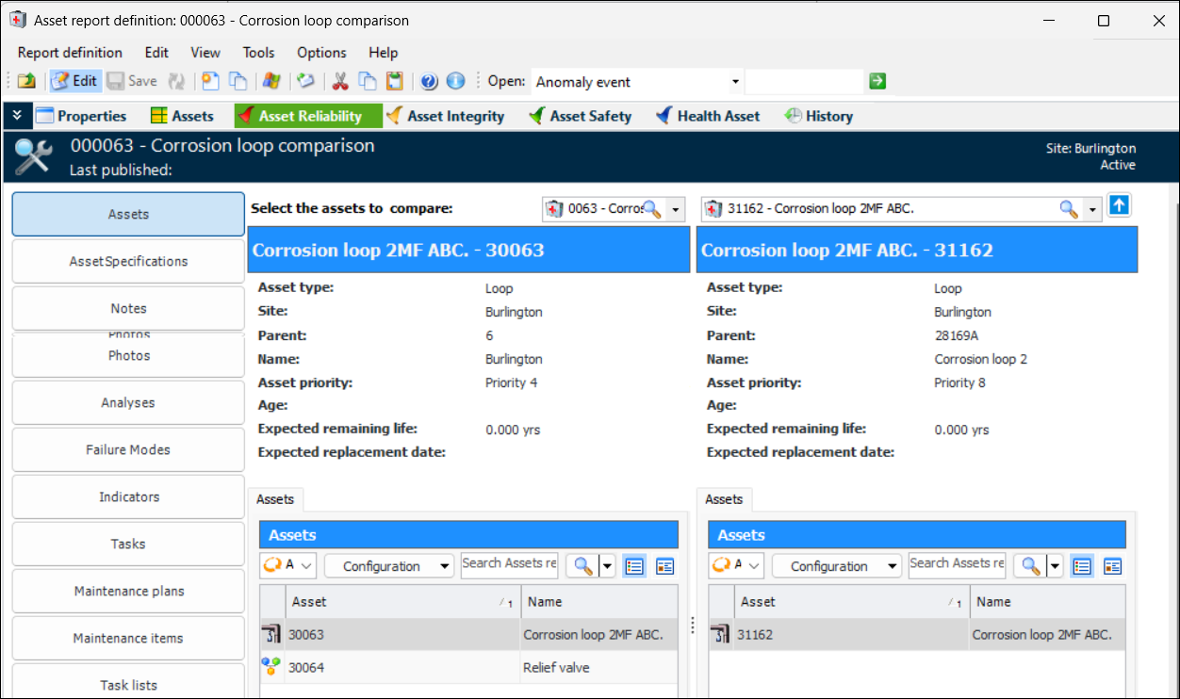
Task: Open the Anomaly event dropdown
Action: [735, 82]
